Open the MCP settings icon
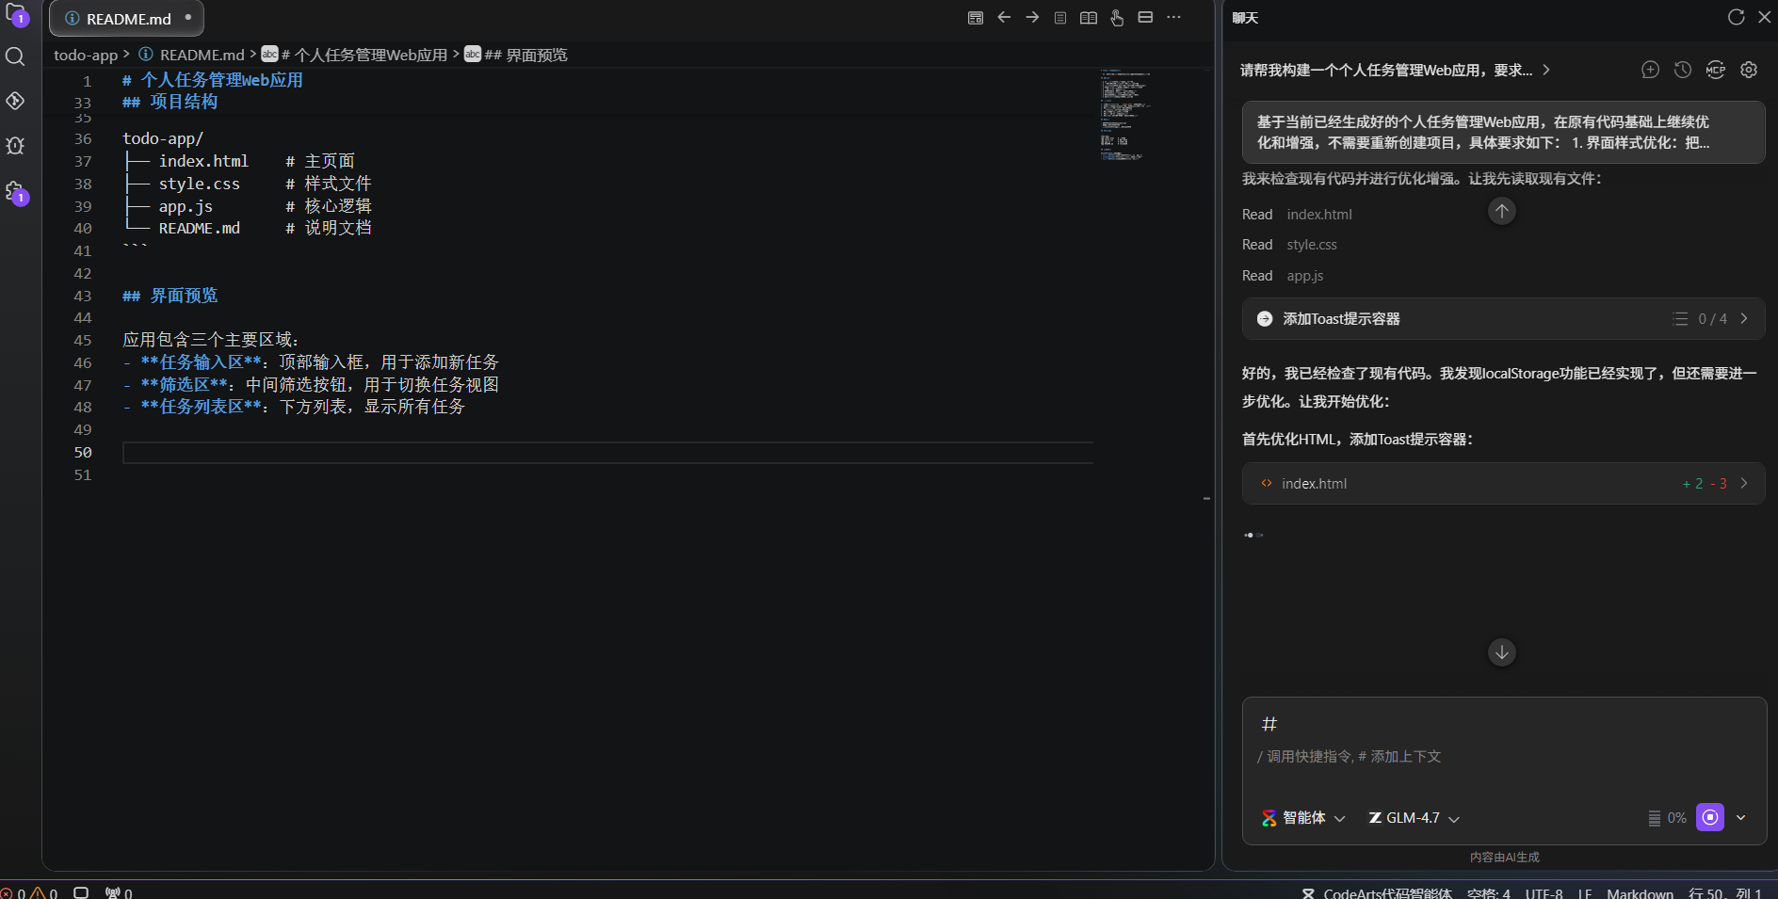This screenshot has height=899, width=1778. pos(1716,70)
